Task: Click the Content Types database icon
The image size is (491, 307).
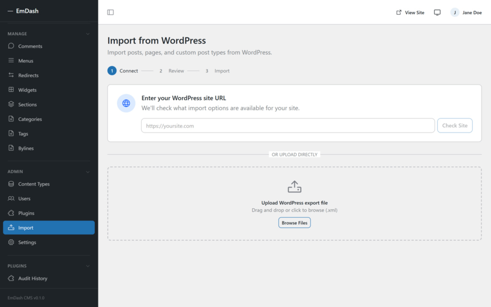Action: pos(11,184)
